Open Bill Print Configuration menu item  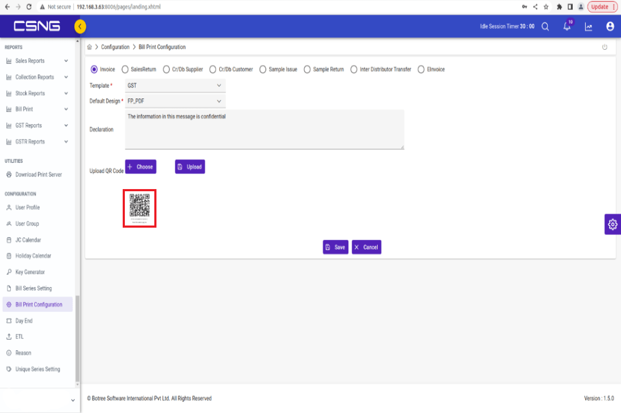(x=37, y=304)
